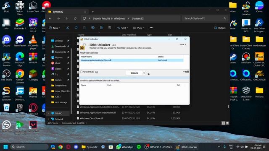This screenshot has height=151, width=269.
Task: Open mod storage folder in the sidebar
Action: tap(61, 102)
